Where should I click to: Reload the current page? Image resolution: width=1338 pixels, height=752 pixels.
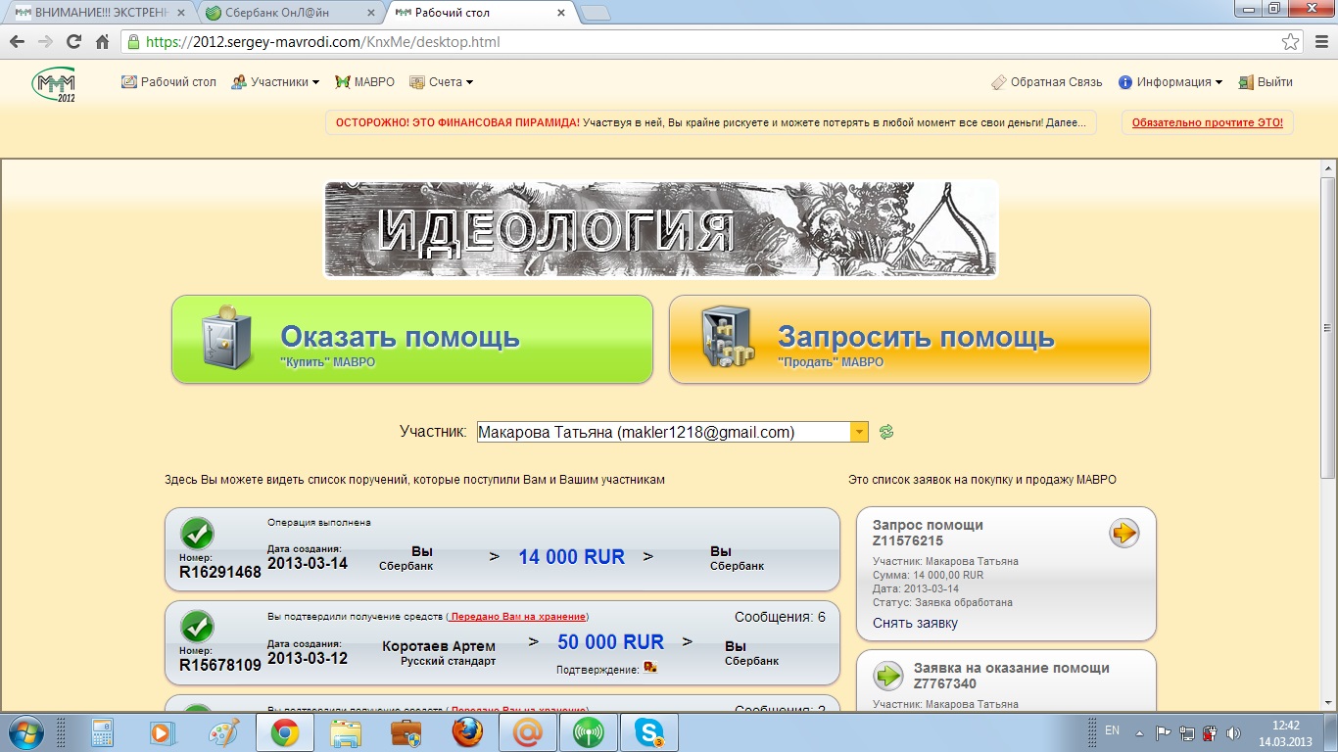coord(73,42)
